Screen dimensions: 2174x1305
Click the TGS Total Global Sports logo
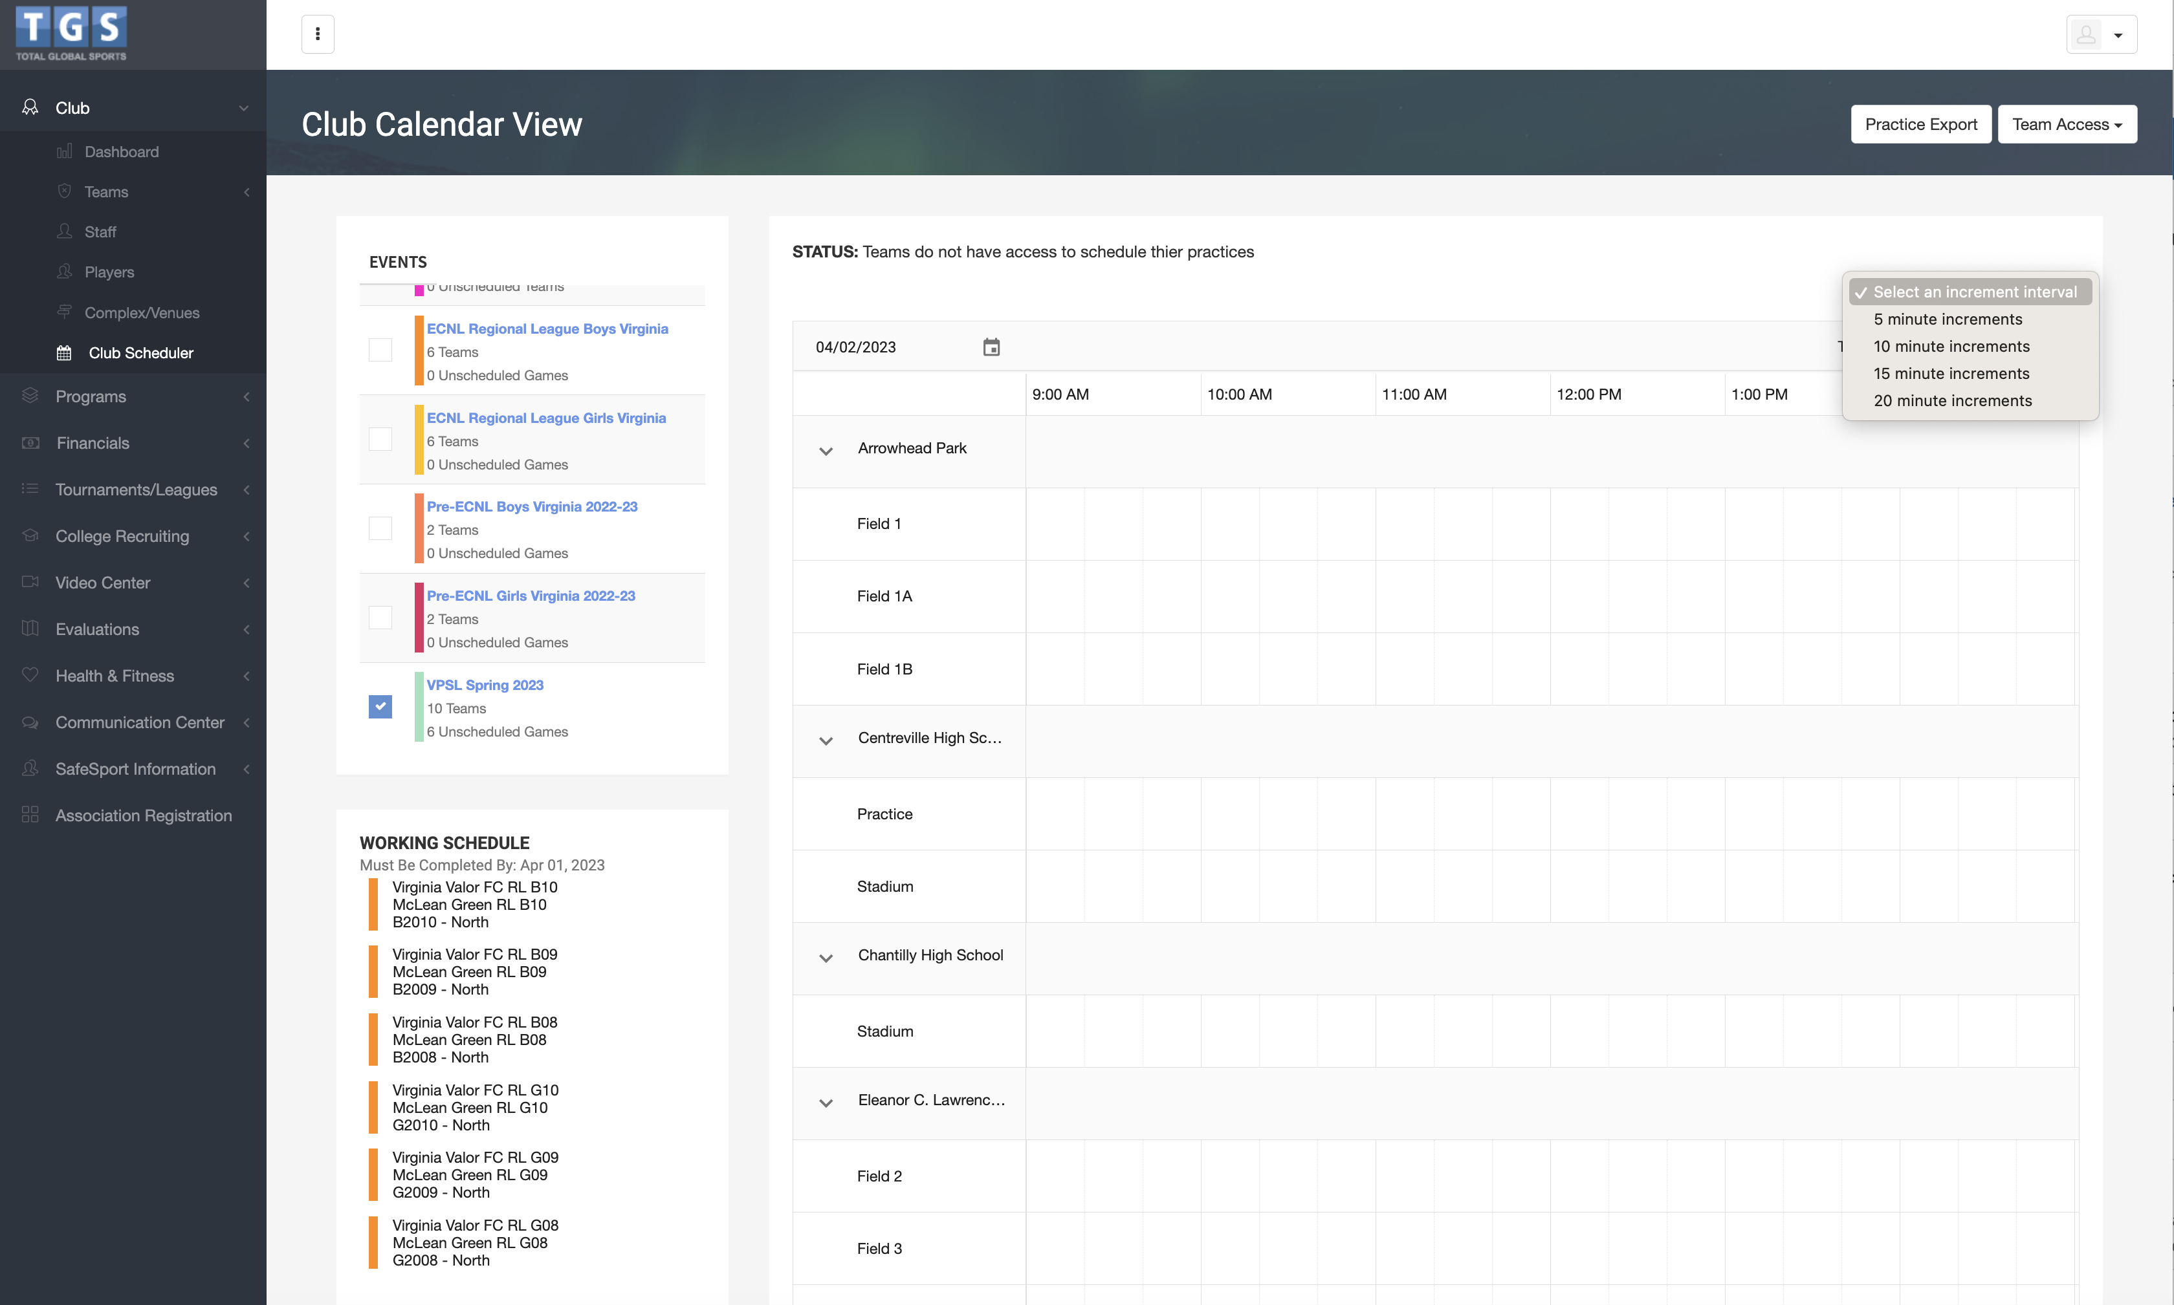coord(71,34)
